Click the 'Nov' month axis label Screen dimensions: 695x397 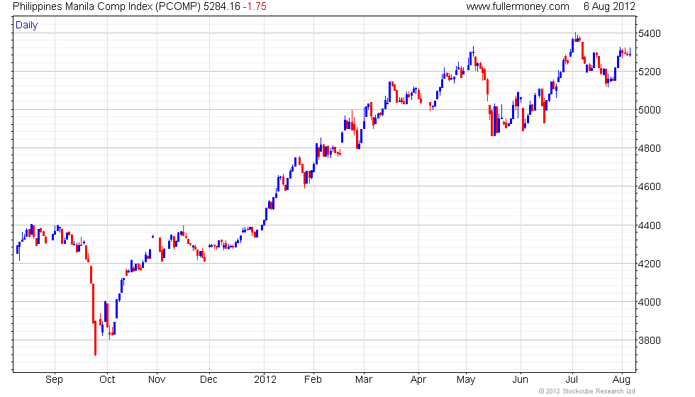(x=157, y=380)
